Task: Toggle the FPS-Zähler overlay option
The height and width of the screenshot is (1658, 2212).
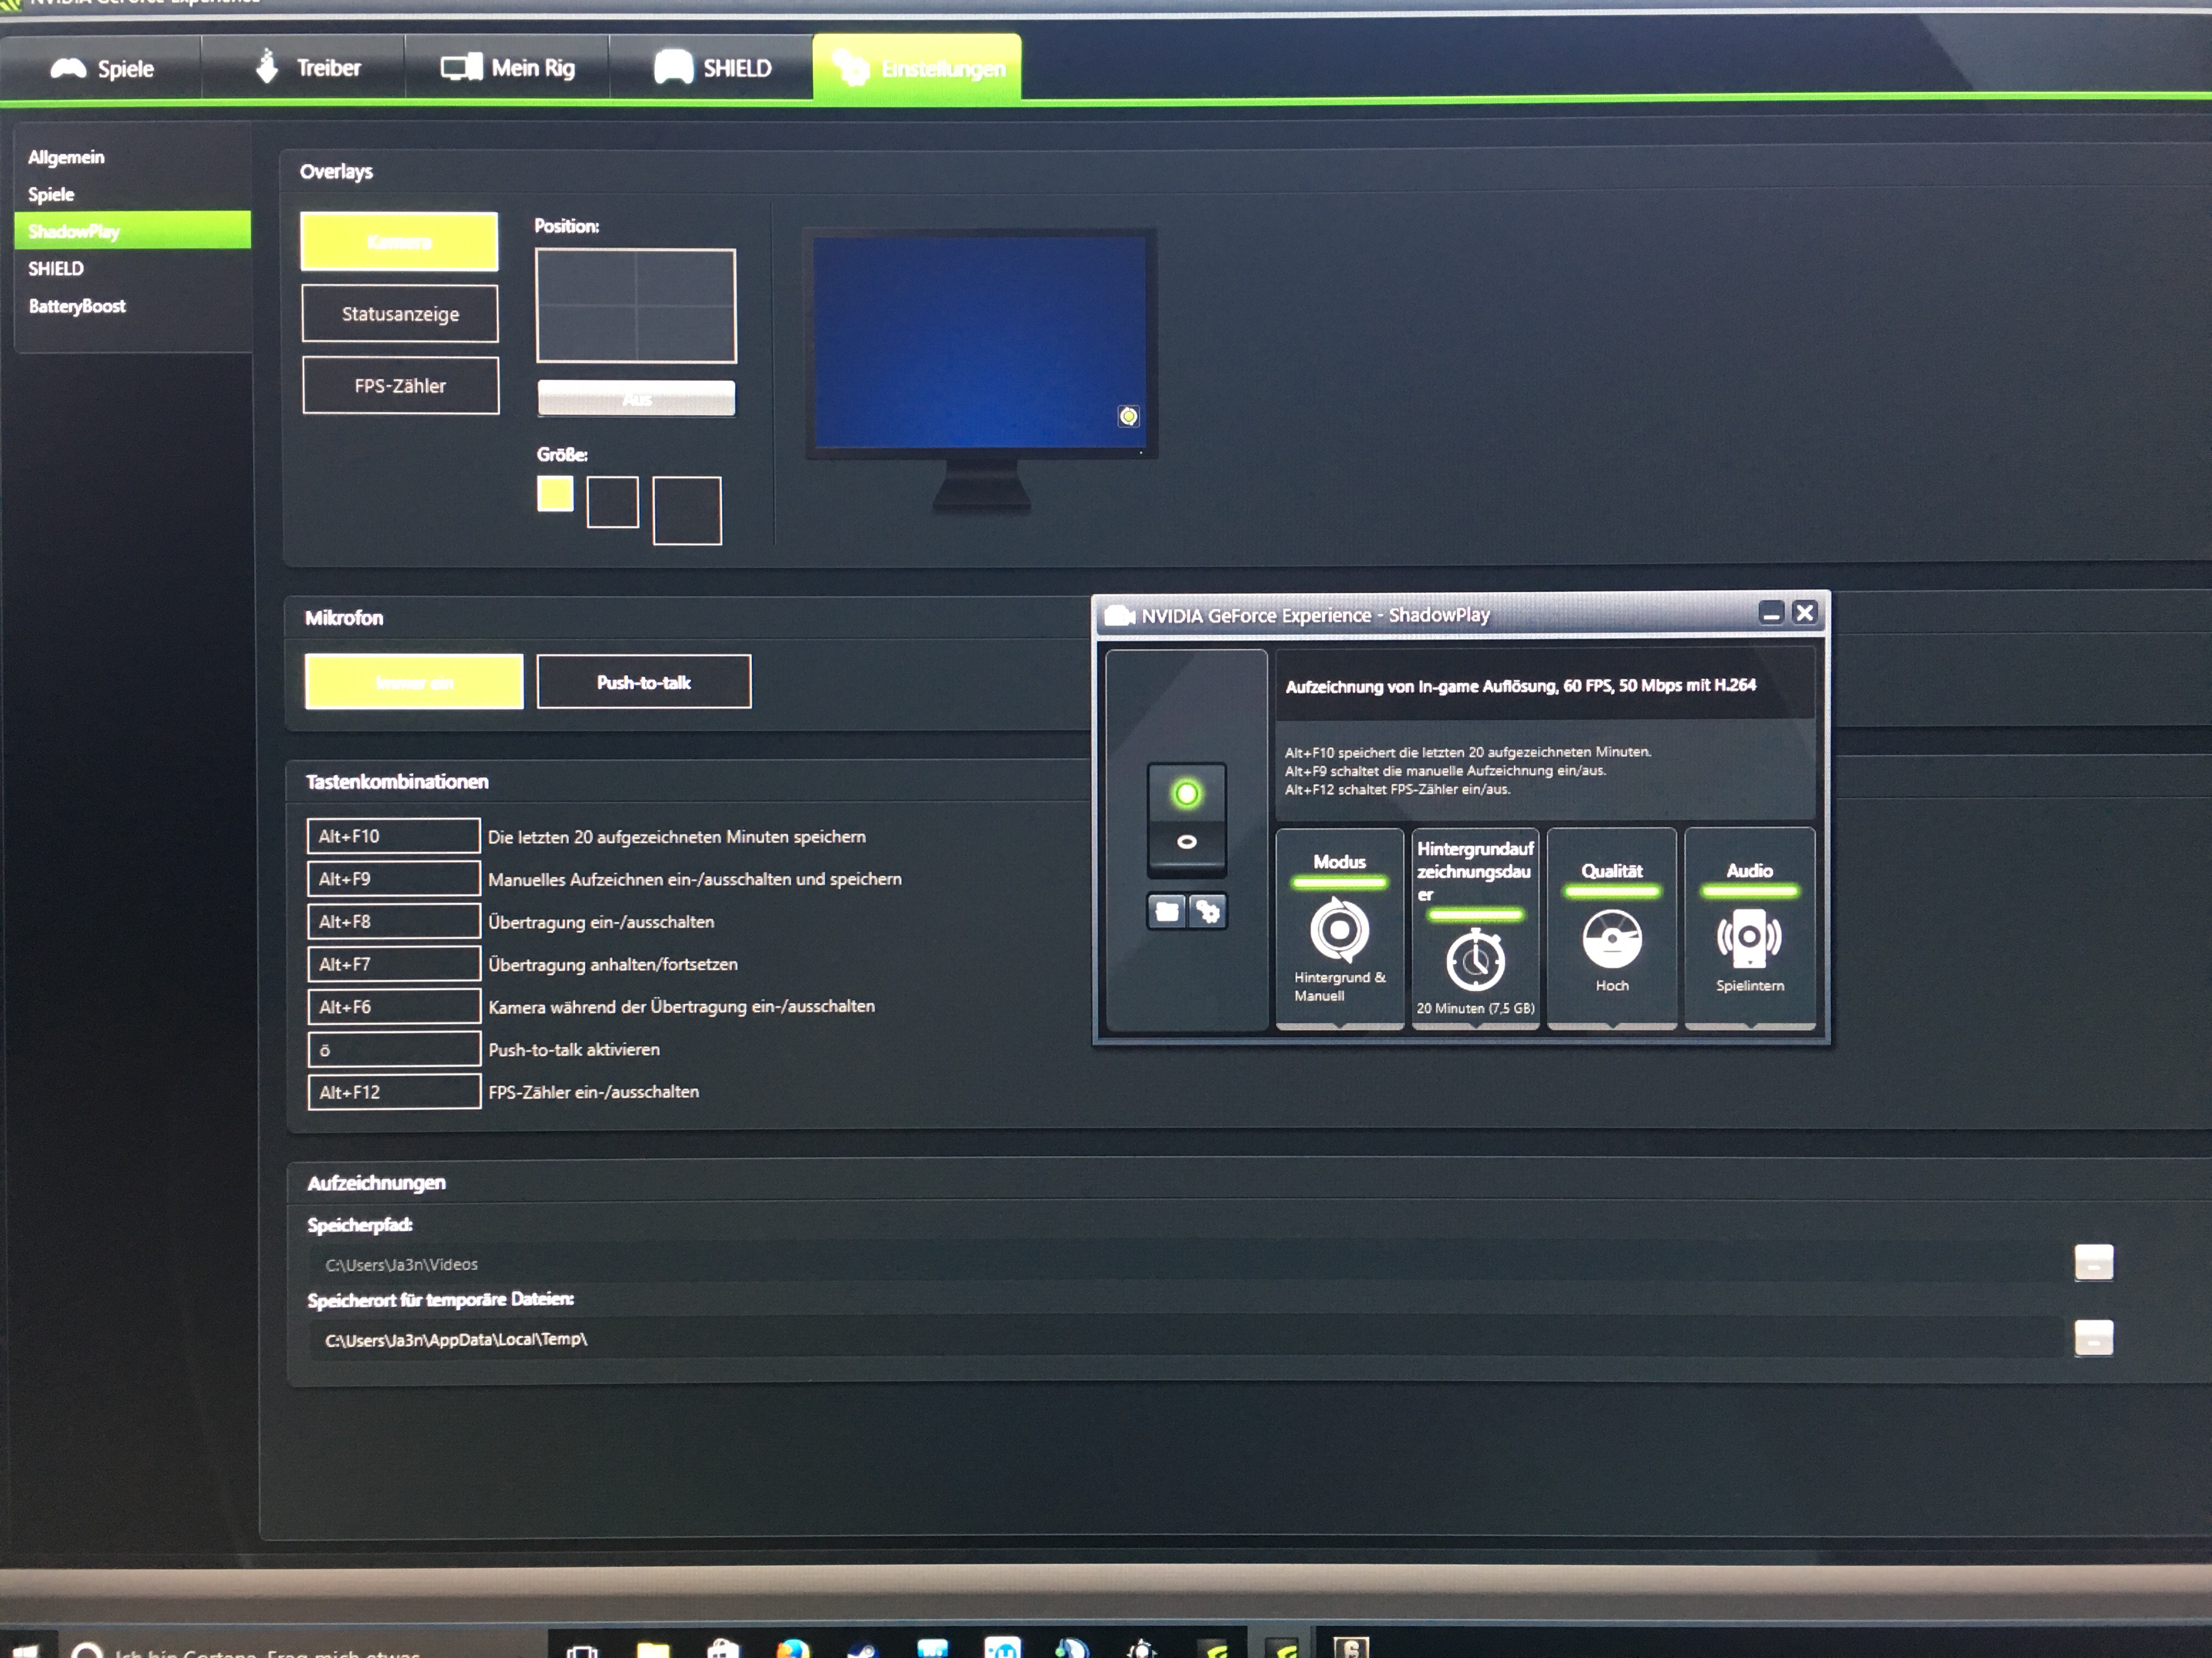Action: (x=400, y=386)
